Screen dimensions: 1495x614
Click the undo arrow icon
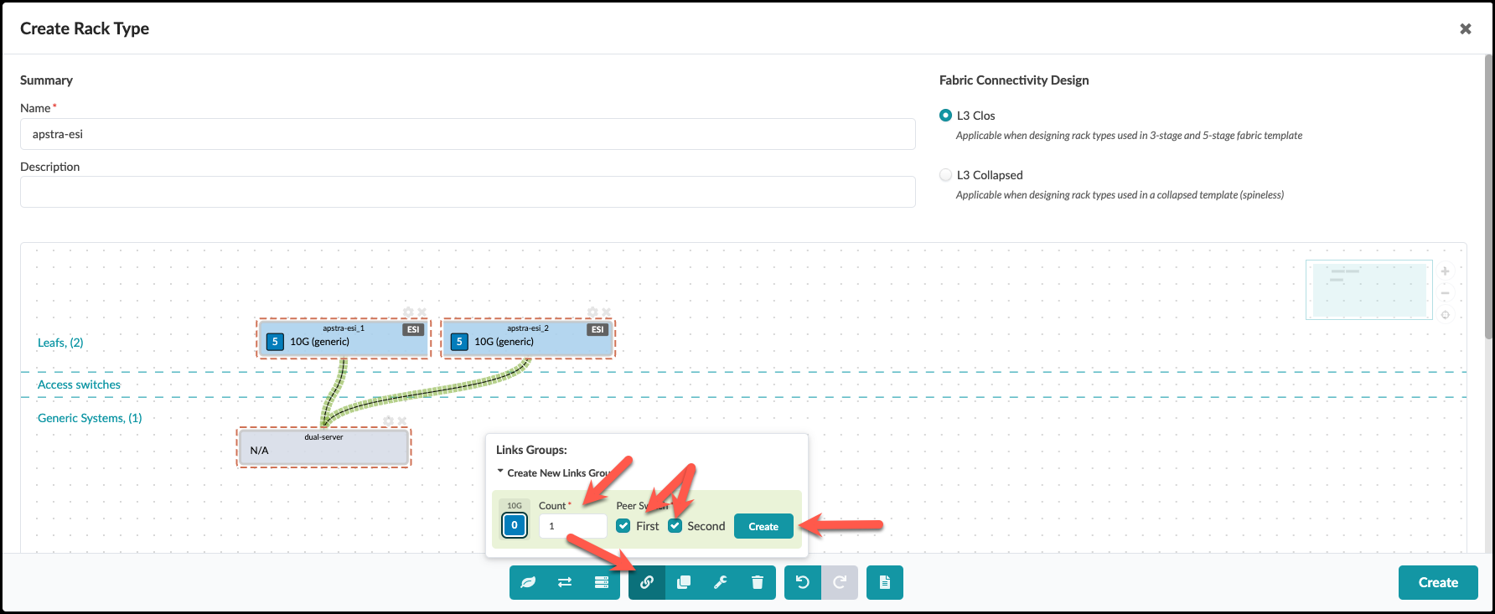click(x=803, y=582)
